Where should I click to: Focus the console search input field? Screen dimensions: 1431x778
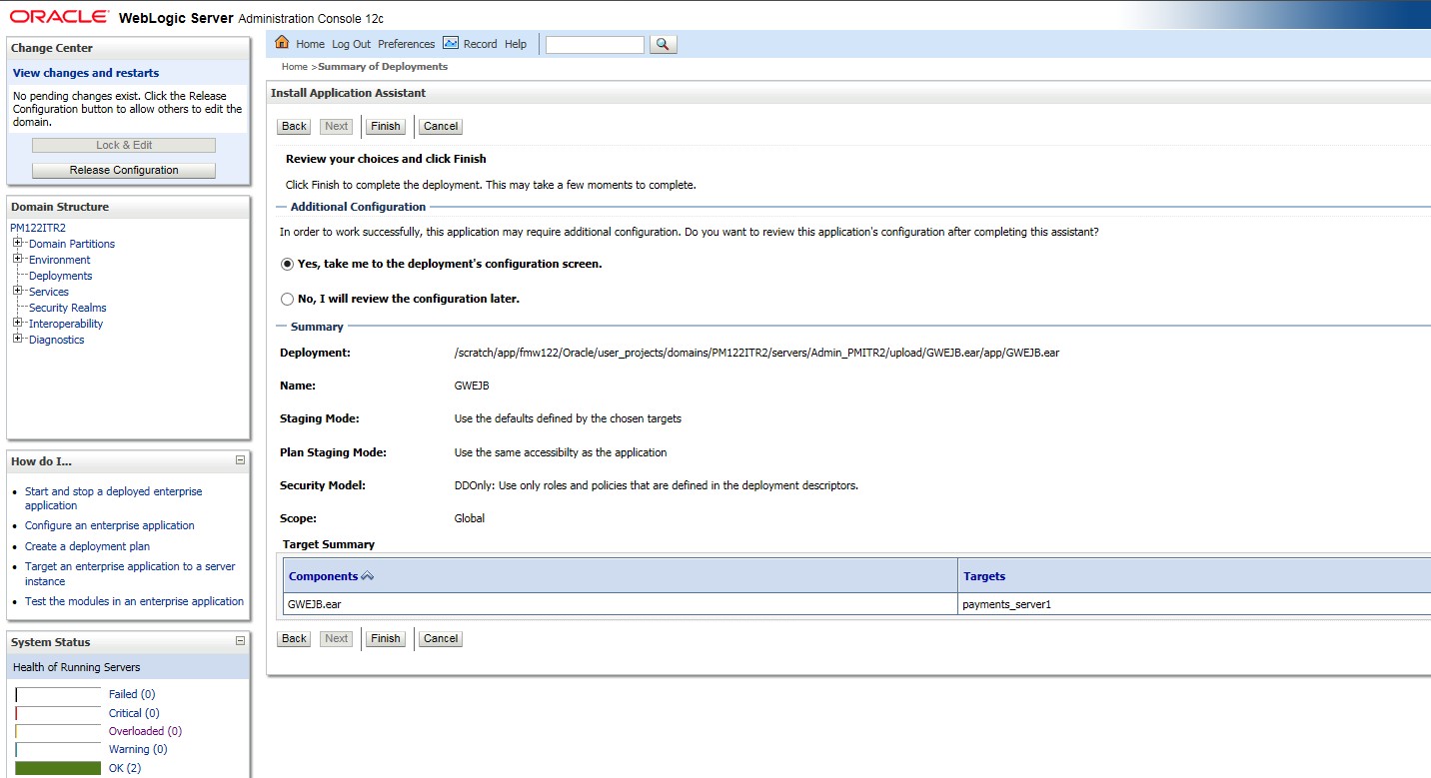click(595, 44)
